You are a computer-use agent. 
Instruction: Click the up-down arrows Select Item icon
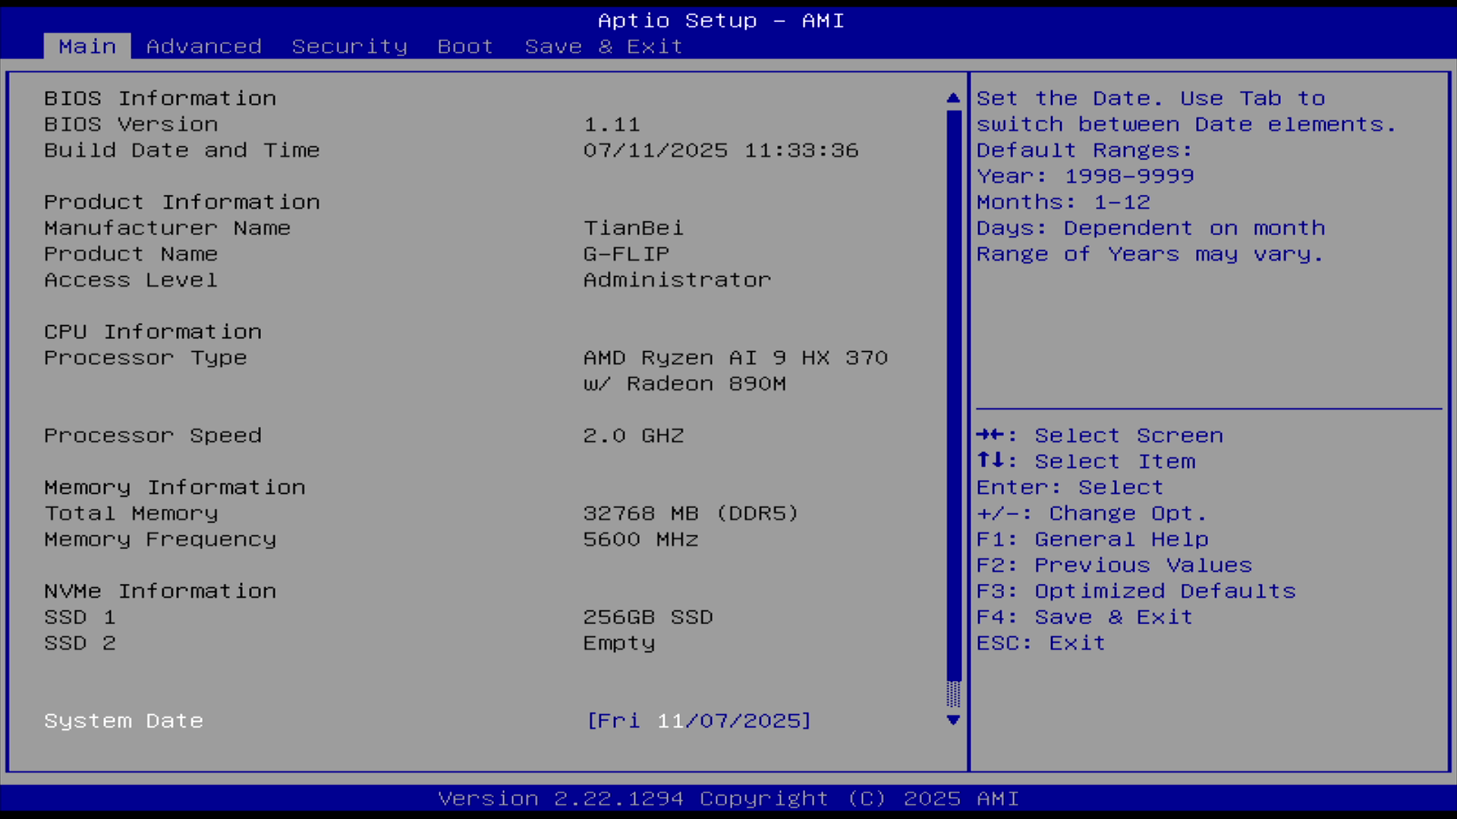(990, 460)
